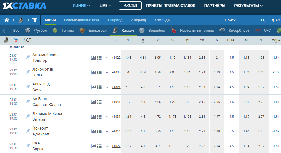Expand markets for Локомотив – ЦСКА

(x=107, y=73)
